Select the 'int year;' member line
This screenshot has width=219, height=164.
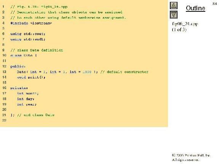coord(27,104)
